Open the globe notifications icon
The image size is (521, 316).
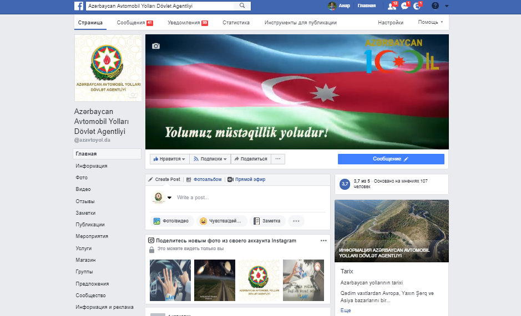(417, 6)
